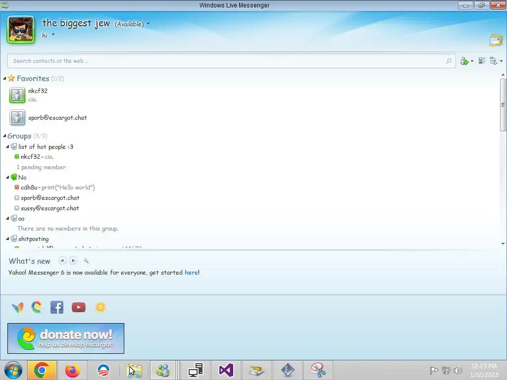
Task: Click the magnifier search icon
Action: (x=449, y=61)
